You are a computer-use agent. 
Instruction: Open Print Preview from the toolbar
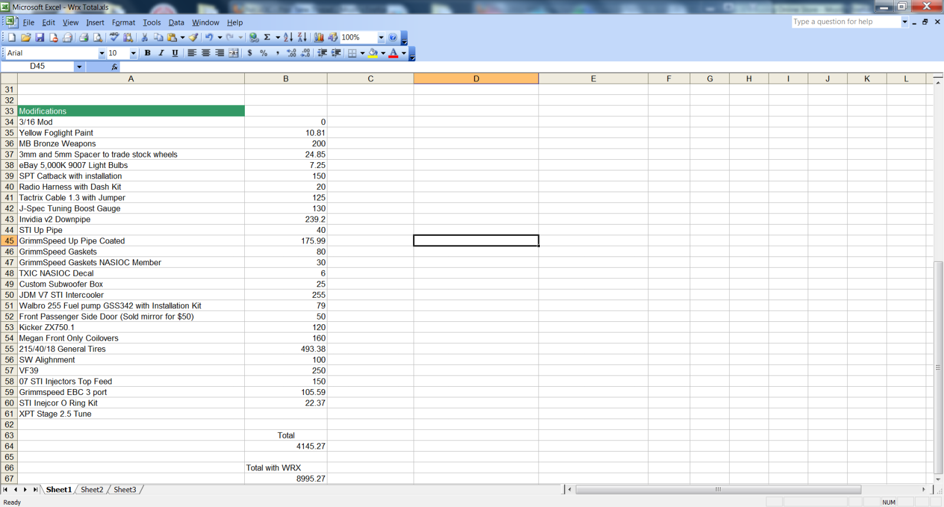click(x=98, y=37)
